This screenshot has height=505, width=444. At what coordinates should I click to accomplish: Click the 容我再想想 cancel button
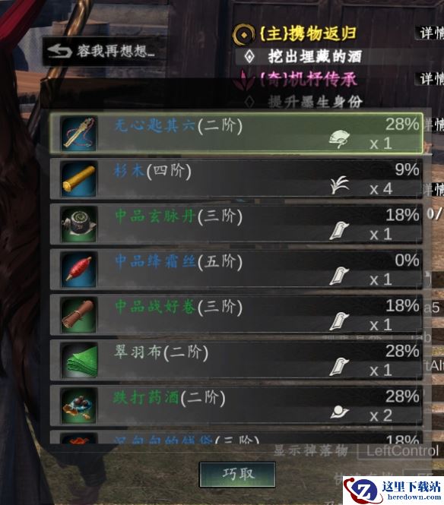(102, 52)
